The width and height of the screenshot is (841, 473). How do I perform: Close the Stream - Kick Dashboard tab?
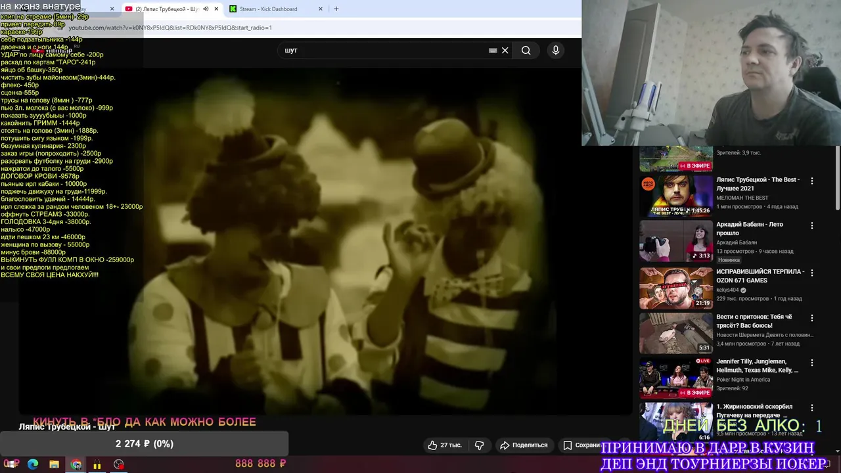point(321,9)
